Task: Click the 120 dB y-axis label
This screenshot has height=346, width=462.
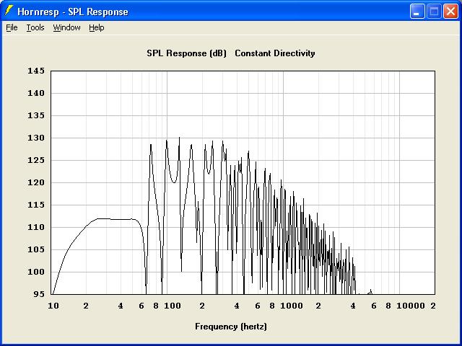Action: pos(36,182)
